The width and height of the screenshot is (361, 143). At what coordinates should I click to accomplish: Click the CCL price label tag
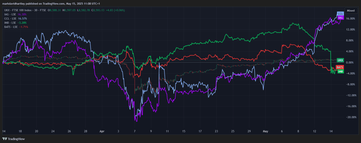pyautogui.click(x=340, y=14)
